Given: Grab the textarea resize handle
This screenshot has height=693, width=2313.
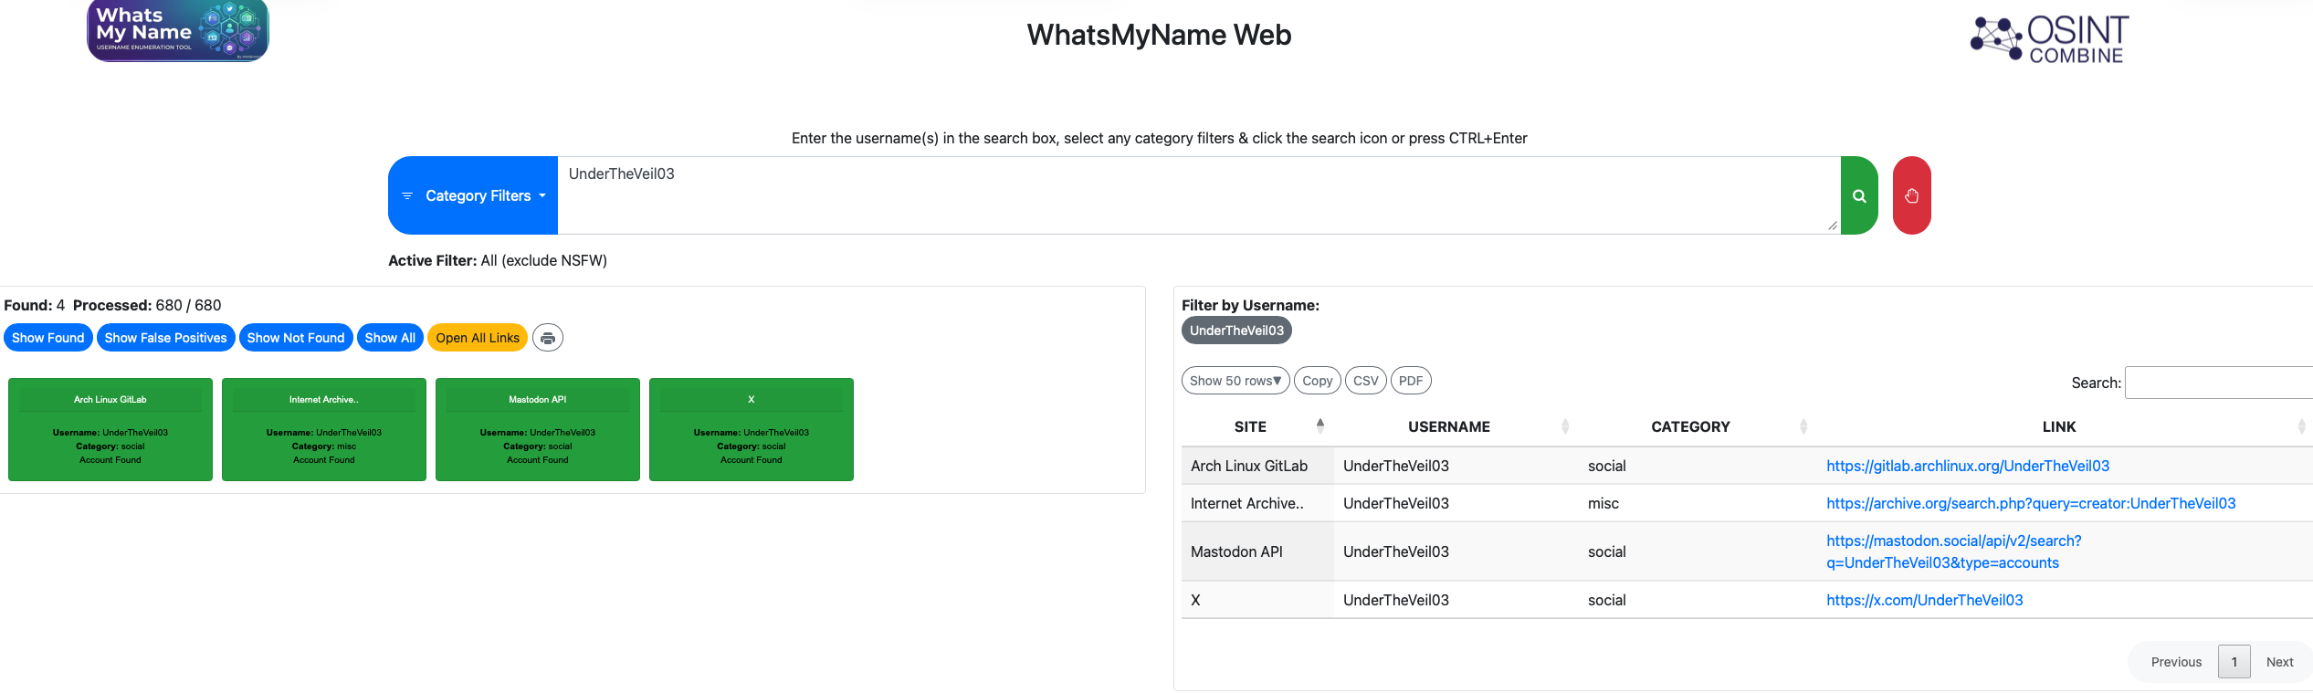Looking at the screenshot, I should coord(1833,226).
